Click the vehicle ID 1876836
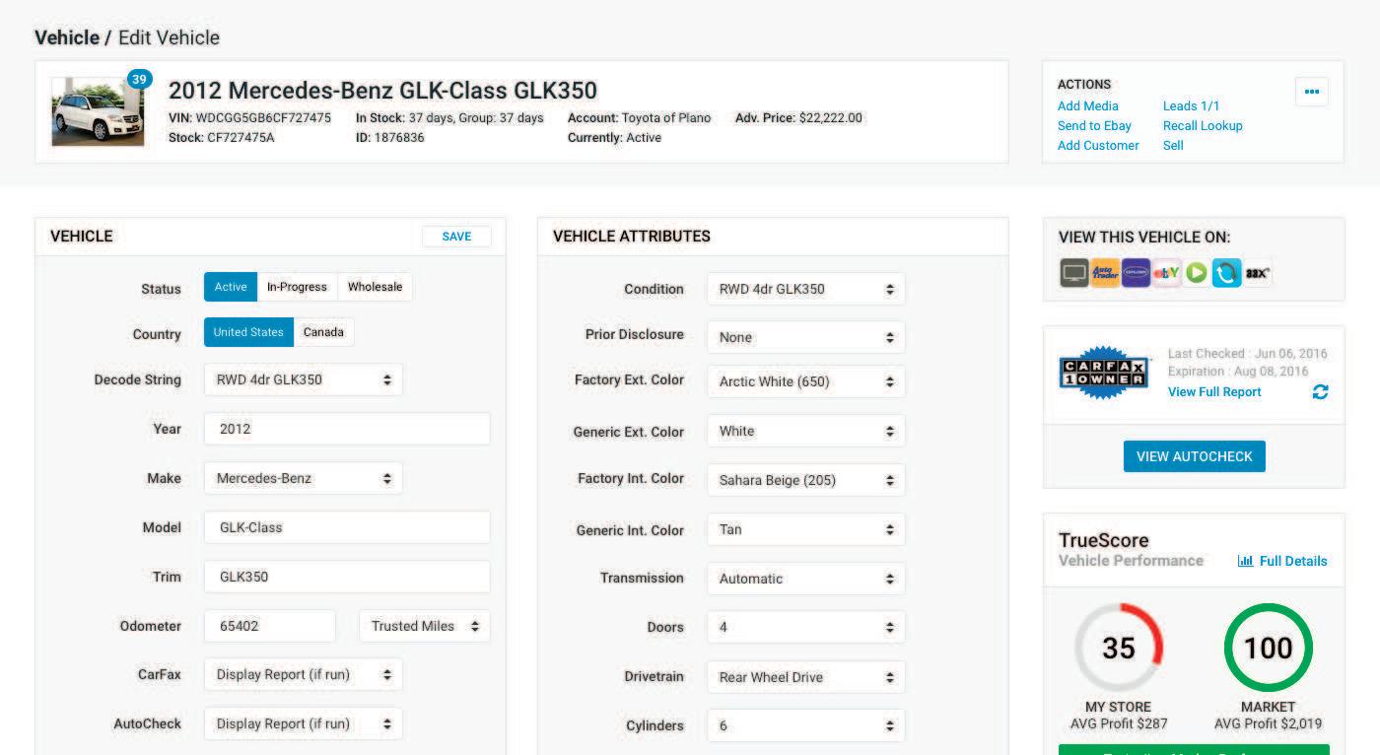1380x755 pixels. (x=399, y=138)
